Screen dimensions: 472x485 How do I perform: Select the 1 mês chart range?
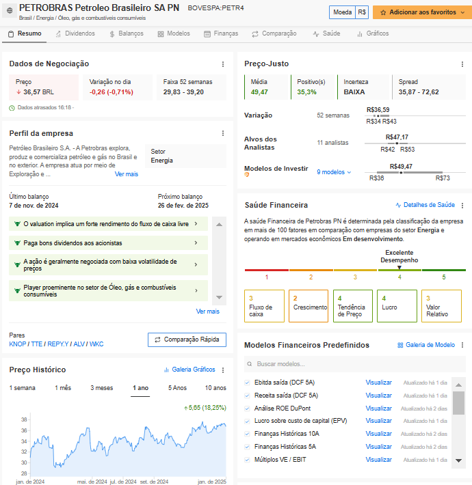63,388
